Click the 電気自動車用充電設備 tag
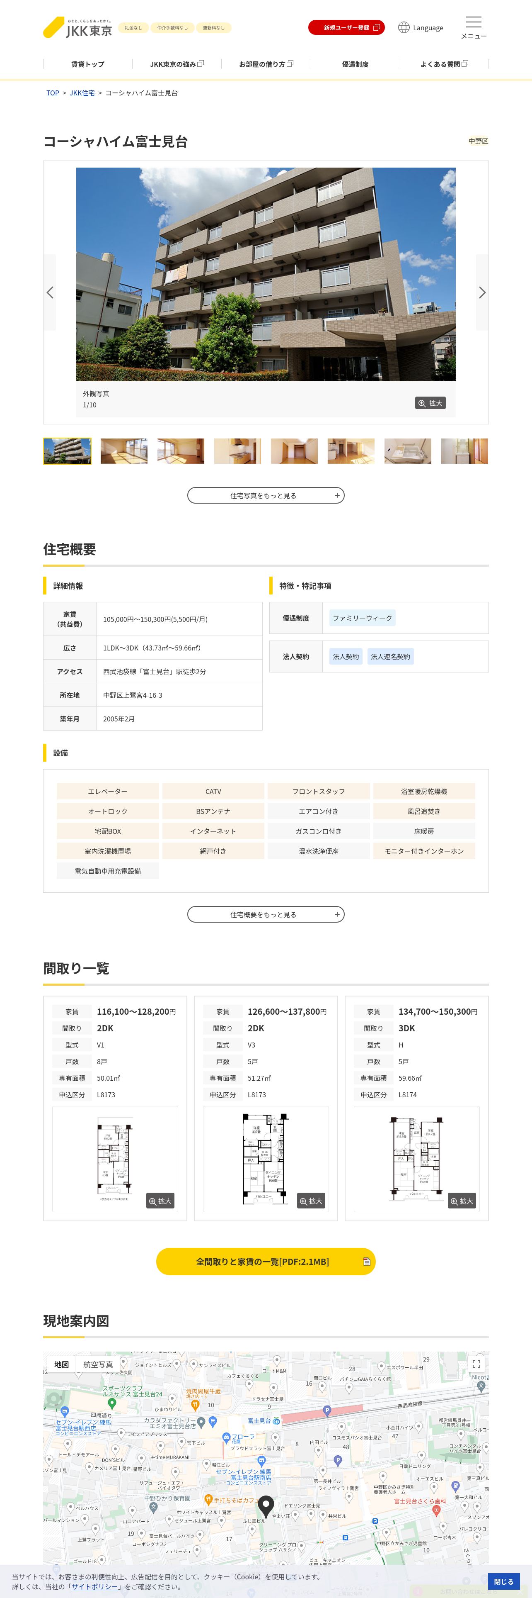 point(108,871)
